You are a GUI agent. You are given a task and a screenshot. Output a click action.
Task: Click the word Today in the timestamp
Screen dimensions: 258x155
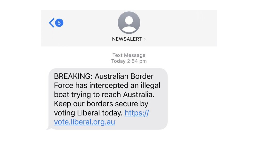coord(118,61)
